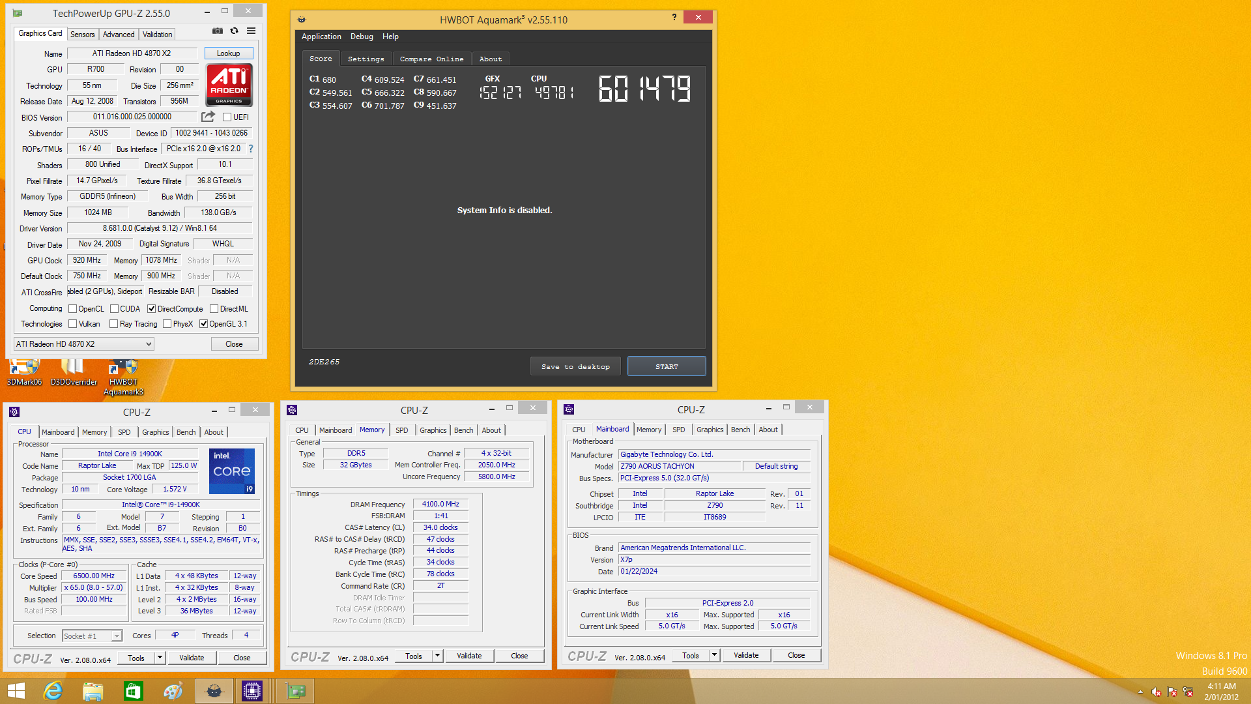Open the 3DMark06 desktop shortcut

click(x=24, y=372)
